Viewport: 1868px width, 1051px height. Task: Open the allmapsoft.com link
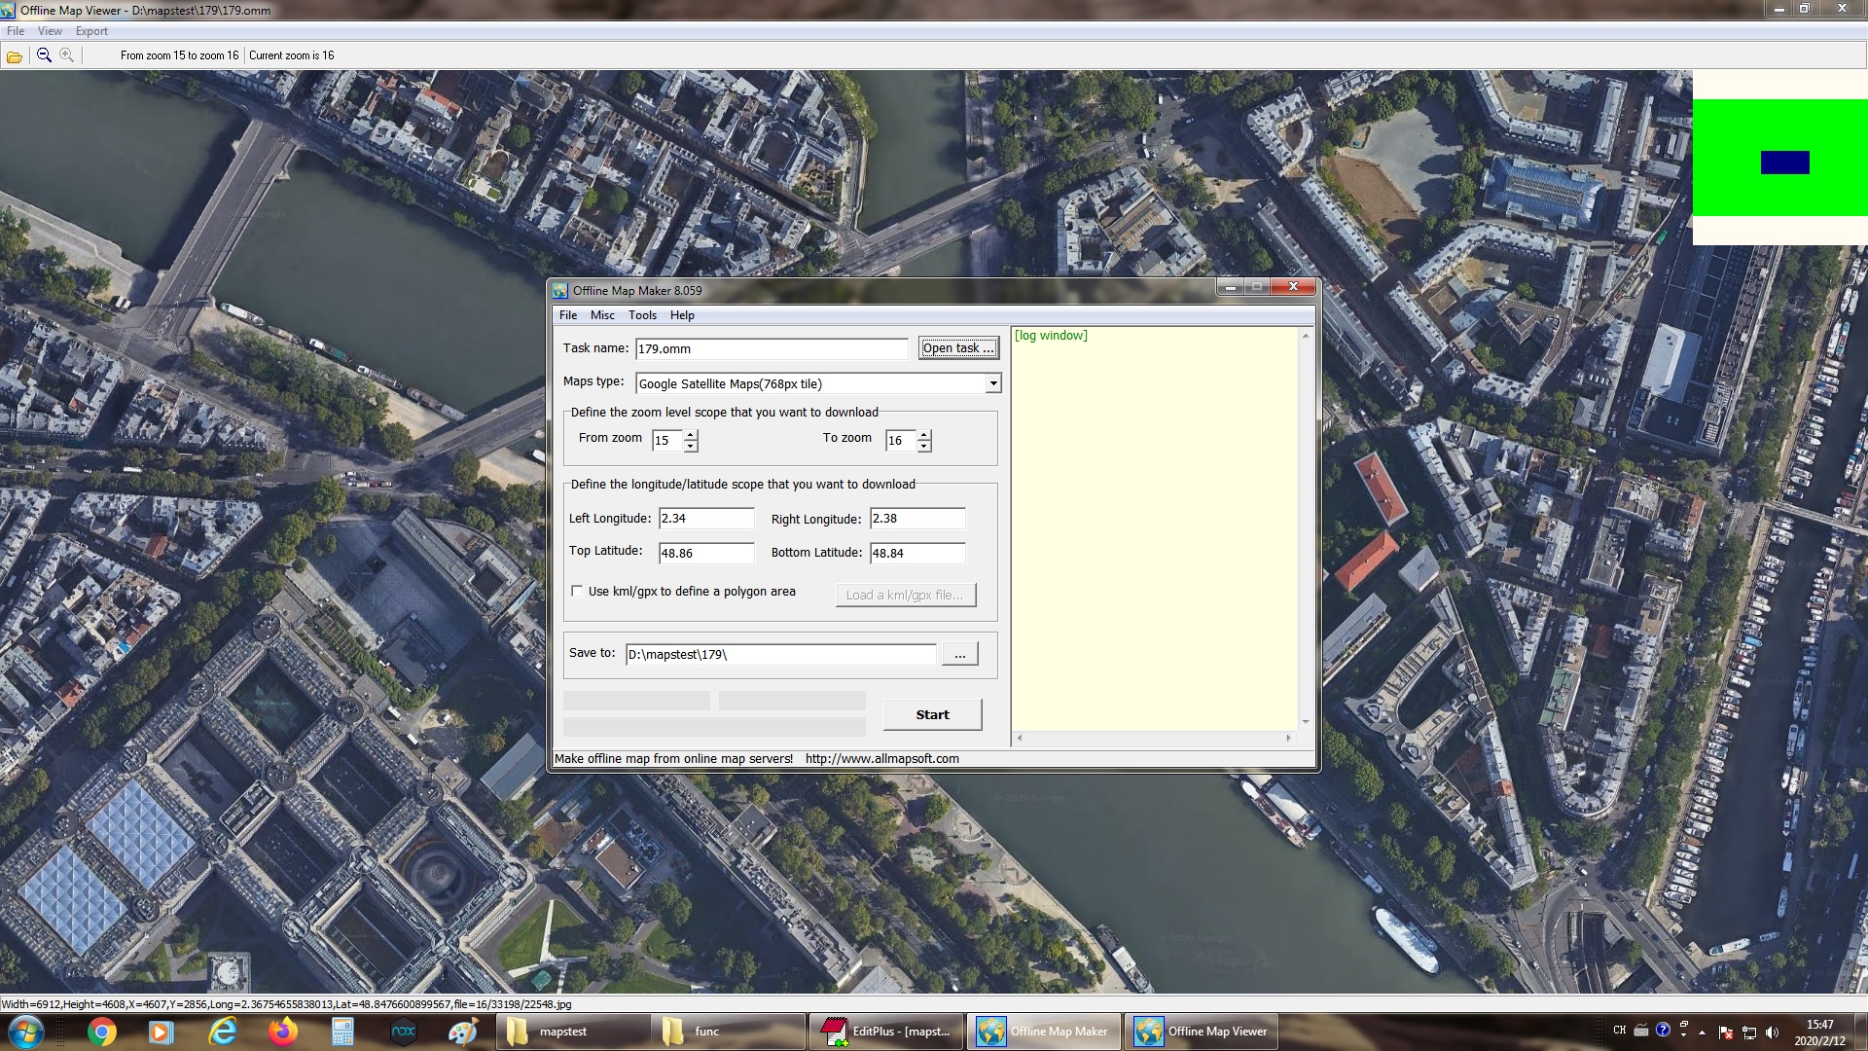point(881,759)
